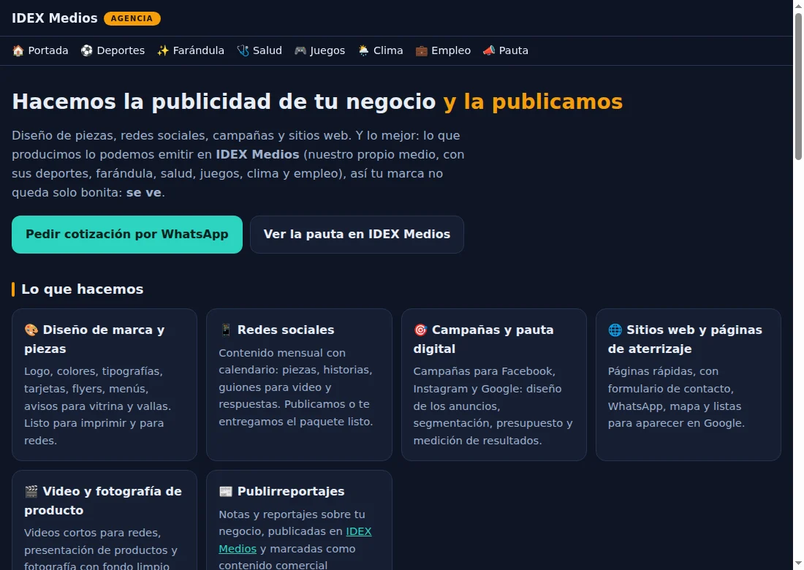Click the phone icon on Redes sociales card
The height and width of the screenshot is (570, 804).
tap(226, 330)
